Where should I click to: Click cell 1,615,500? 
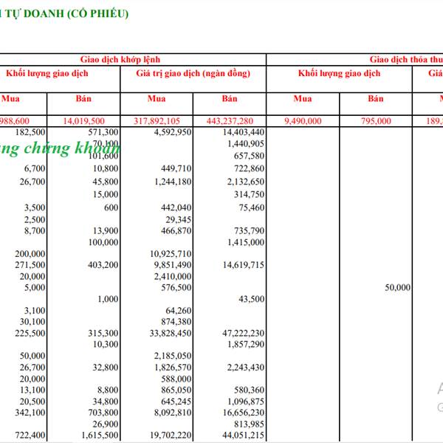coord(100,435)
